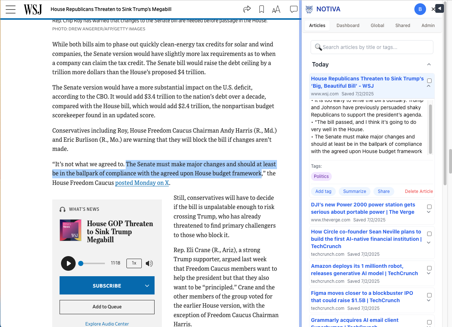Expand the Circle co-founder article

coord(429,243)
